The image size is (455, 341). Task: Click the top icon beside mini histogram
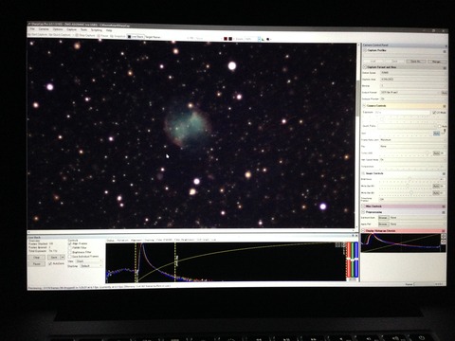[x=444, y=236]
